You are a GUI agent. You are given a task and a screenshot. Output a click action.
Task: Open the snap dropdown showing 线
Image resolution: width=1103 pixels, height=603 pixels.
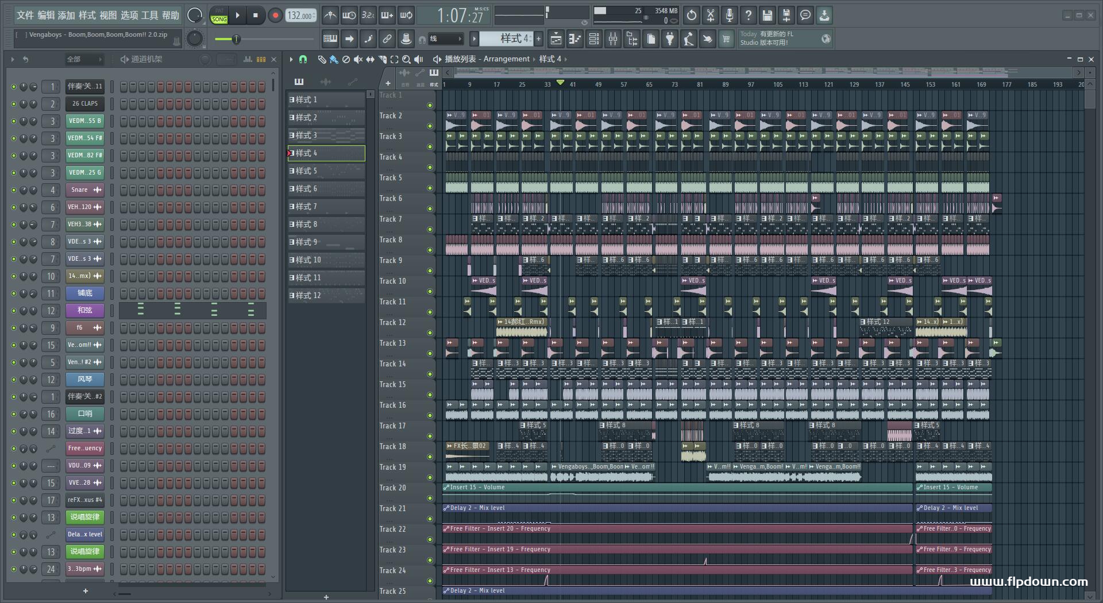pos(445,39)
